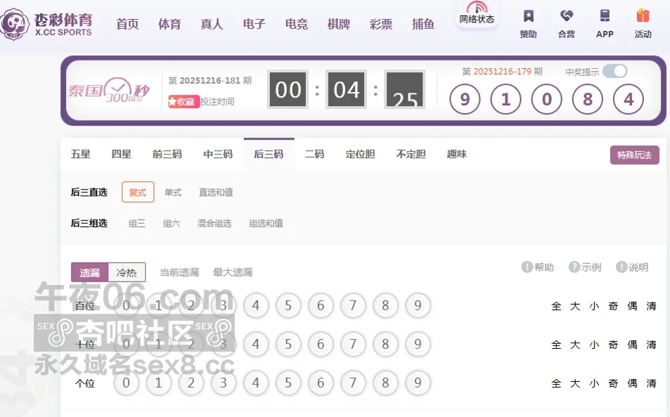This screenshot has width=670, height=417.
Task: Switch to the 定位胆 tab
Action: [360, 154]
